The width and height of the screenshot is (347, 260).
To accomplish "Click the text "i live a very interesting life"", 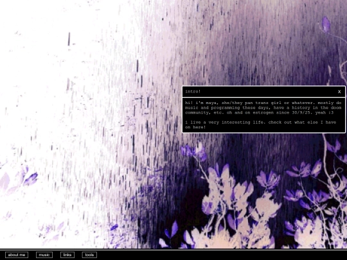I will point(225,122).
